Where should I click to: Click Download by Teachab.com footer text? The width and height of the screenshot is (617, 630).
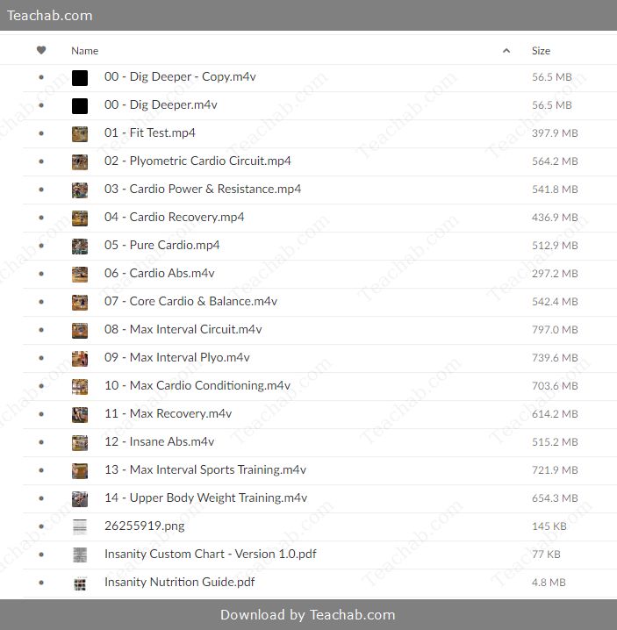[x=308, y=615]
